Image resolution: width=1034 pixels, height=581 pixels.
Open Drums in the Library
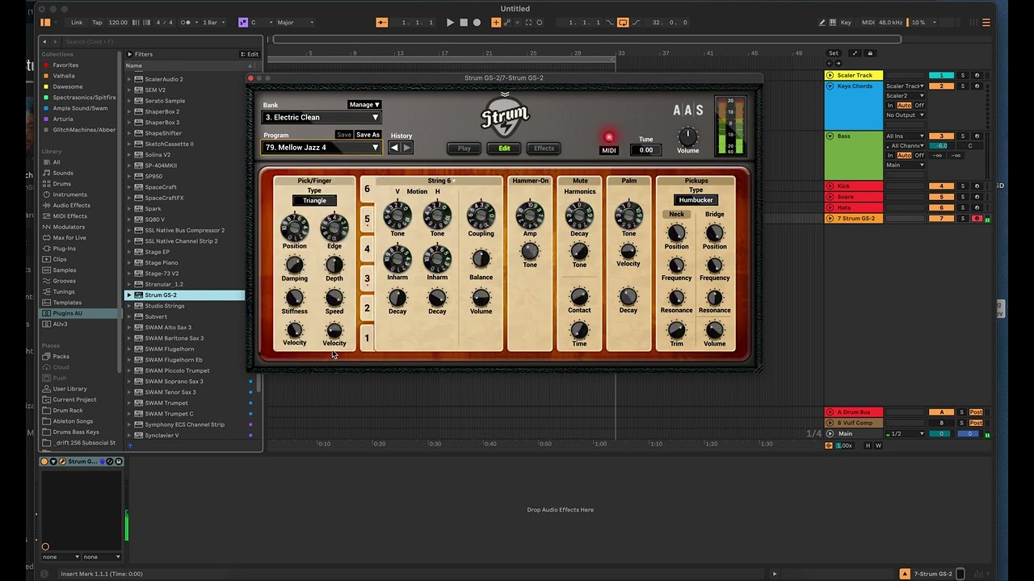pyautogui.click(x=62, y=184)
